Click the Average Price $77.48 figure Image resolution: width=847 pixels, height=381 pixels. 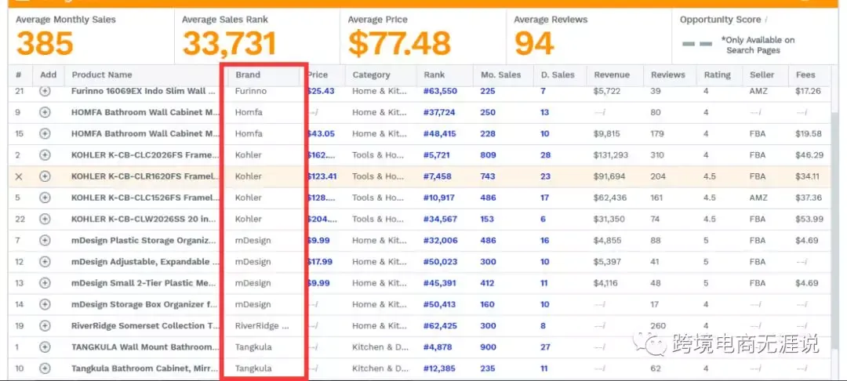pos(398,44)
